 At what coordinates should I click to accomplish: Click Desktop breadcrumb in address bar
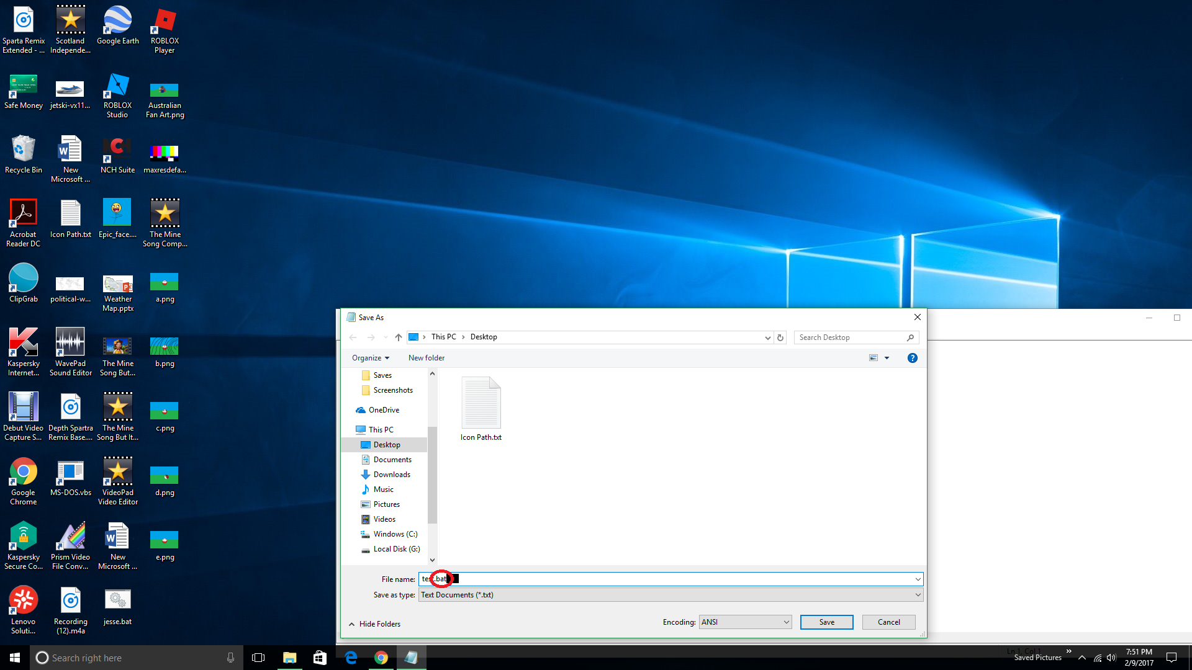(x=484, y=337)
